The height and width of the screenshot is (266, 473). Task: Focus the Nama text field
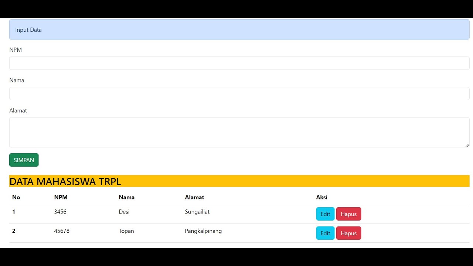pyautogui.click(x=239, y=93)
